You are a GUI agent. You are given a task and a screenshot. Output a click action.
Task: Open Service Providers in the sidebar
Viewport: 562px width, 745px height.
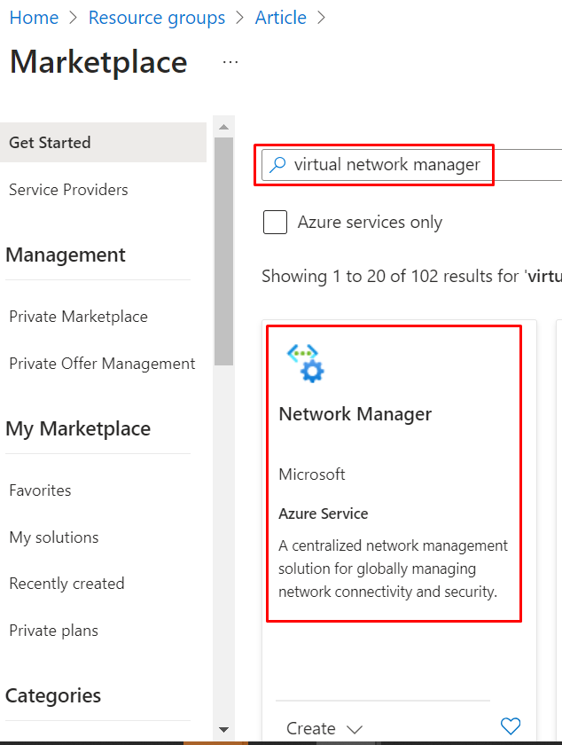(68, 190)
